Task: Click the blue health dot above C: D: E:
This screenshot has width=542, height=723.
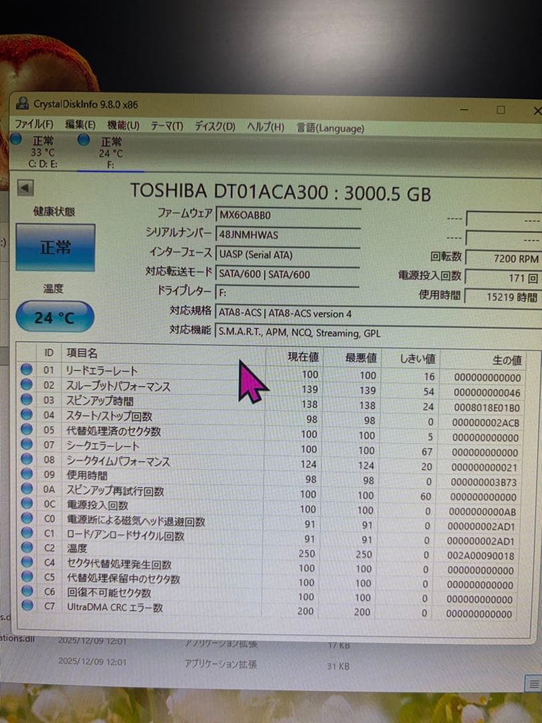Action: click(16, 139)
